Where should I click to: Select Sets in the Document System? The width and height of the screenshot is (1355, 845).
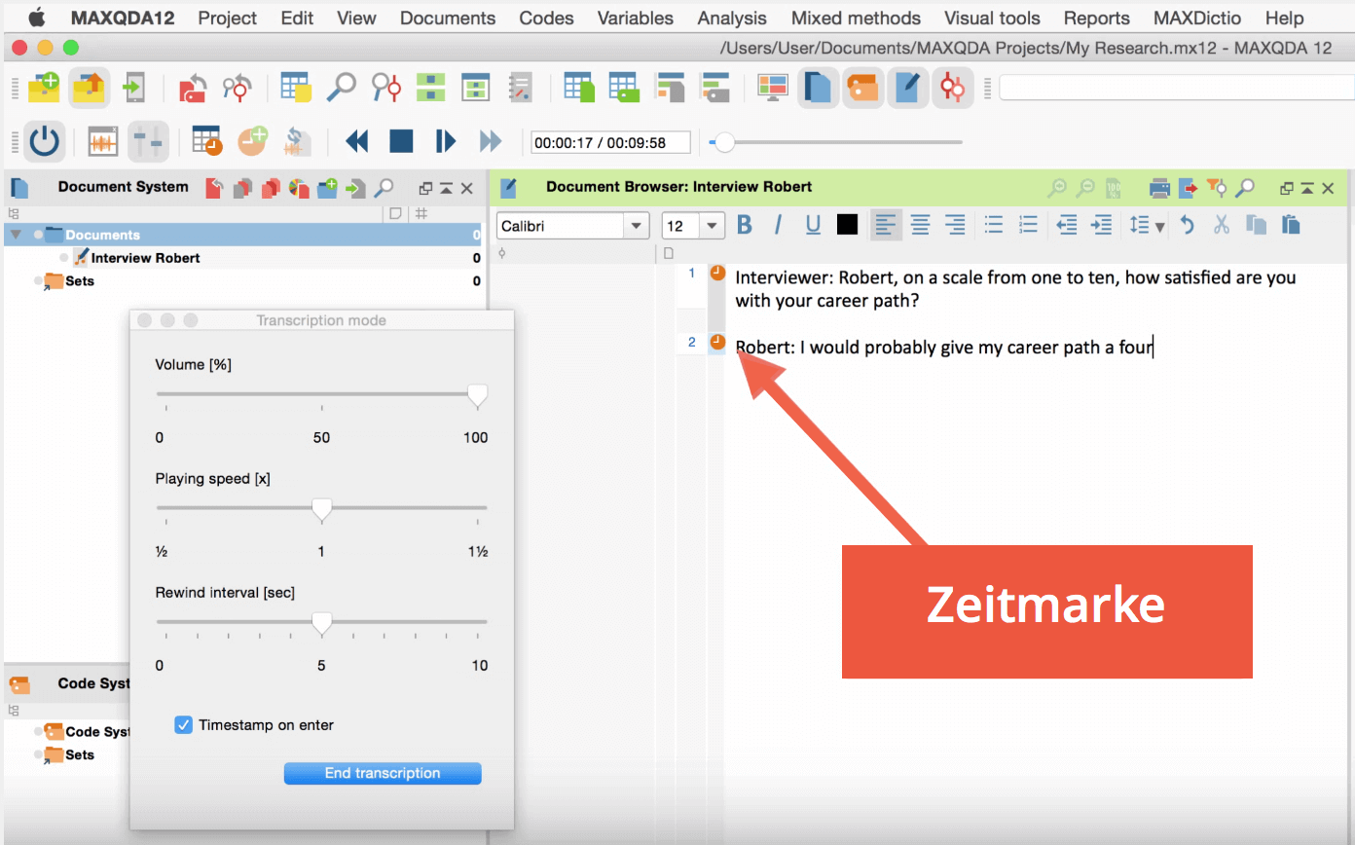click(x=80, y=281)
